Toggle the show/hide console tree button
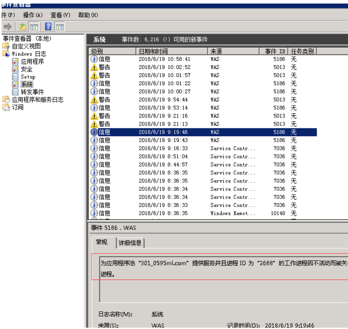The height and width of the screenshot is (329, 348). pos(34,27)
